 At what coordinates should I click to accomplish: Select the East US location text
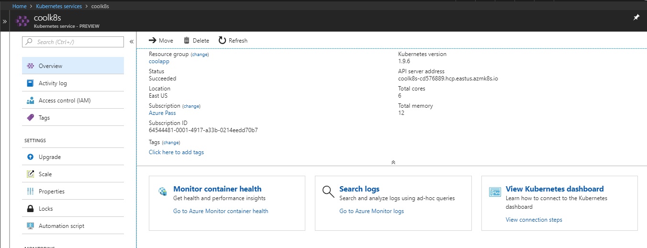[x=158, y=96]
